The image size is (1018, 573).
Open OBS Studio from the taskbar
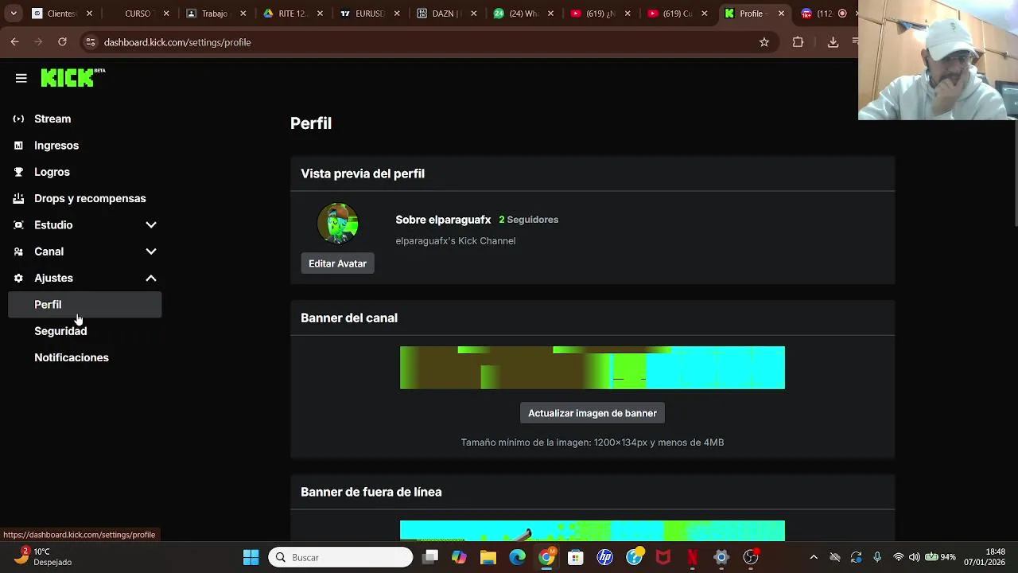[x=751, y=557]
